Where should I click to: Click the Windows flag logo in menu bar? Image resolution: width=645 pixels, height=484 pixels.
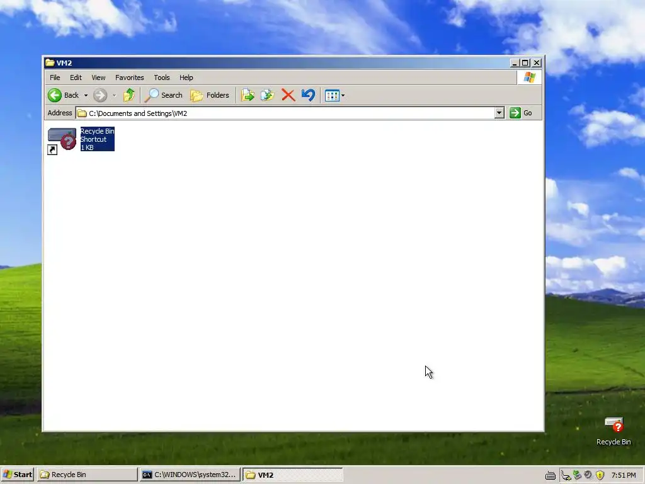point(529,78)
